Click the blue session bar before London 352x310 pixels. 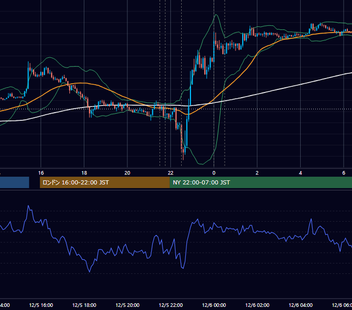tap(14, 182)
